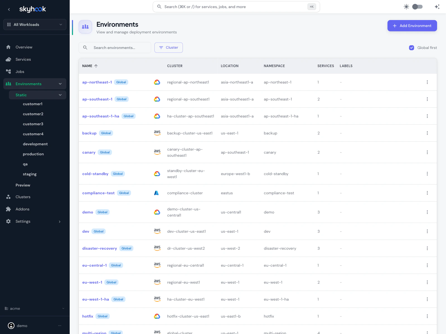Viewport: 446px width, 334px height.
Task: Select customer3 from Static environments
Action: [x=33, y=124]
